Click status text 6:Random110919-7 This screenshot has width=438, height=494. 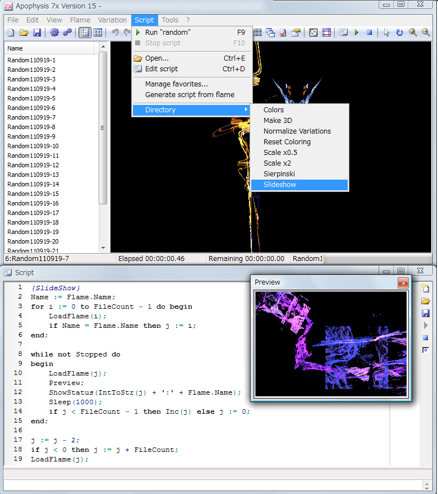click(x=37, y=259)
